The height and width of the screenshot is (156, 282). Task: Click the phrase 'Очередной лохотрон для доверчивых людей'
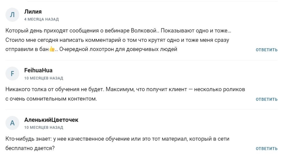118,49
